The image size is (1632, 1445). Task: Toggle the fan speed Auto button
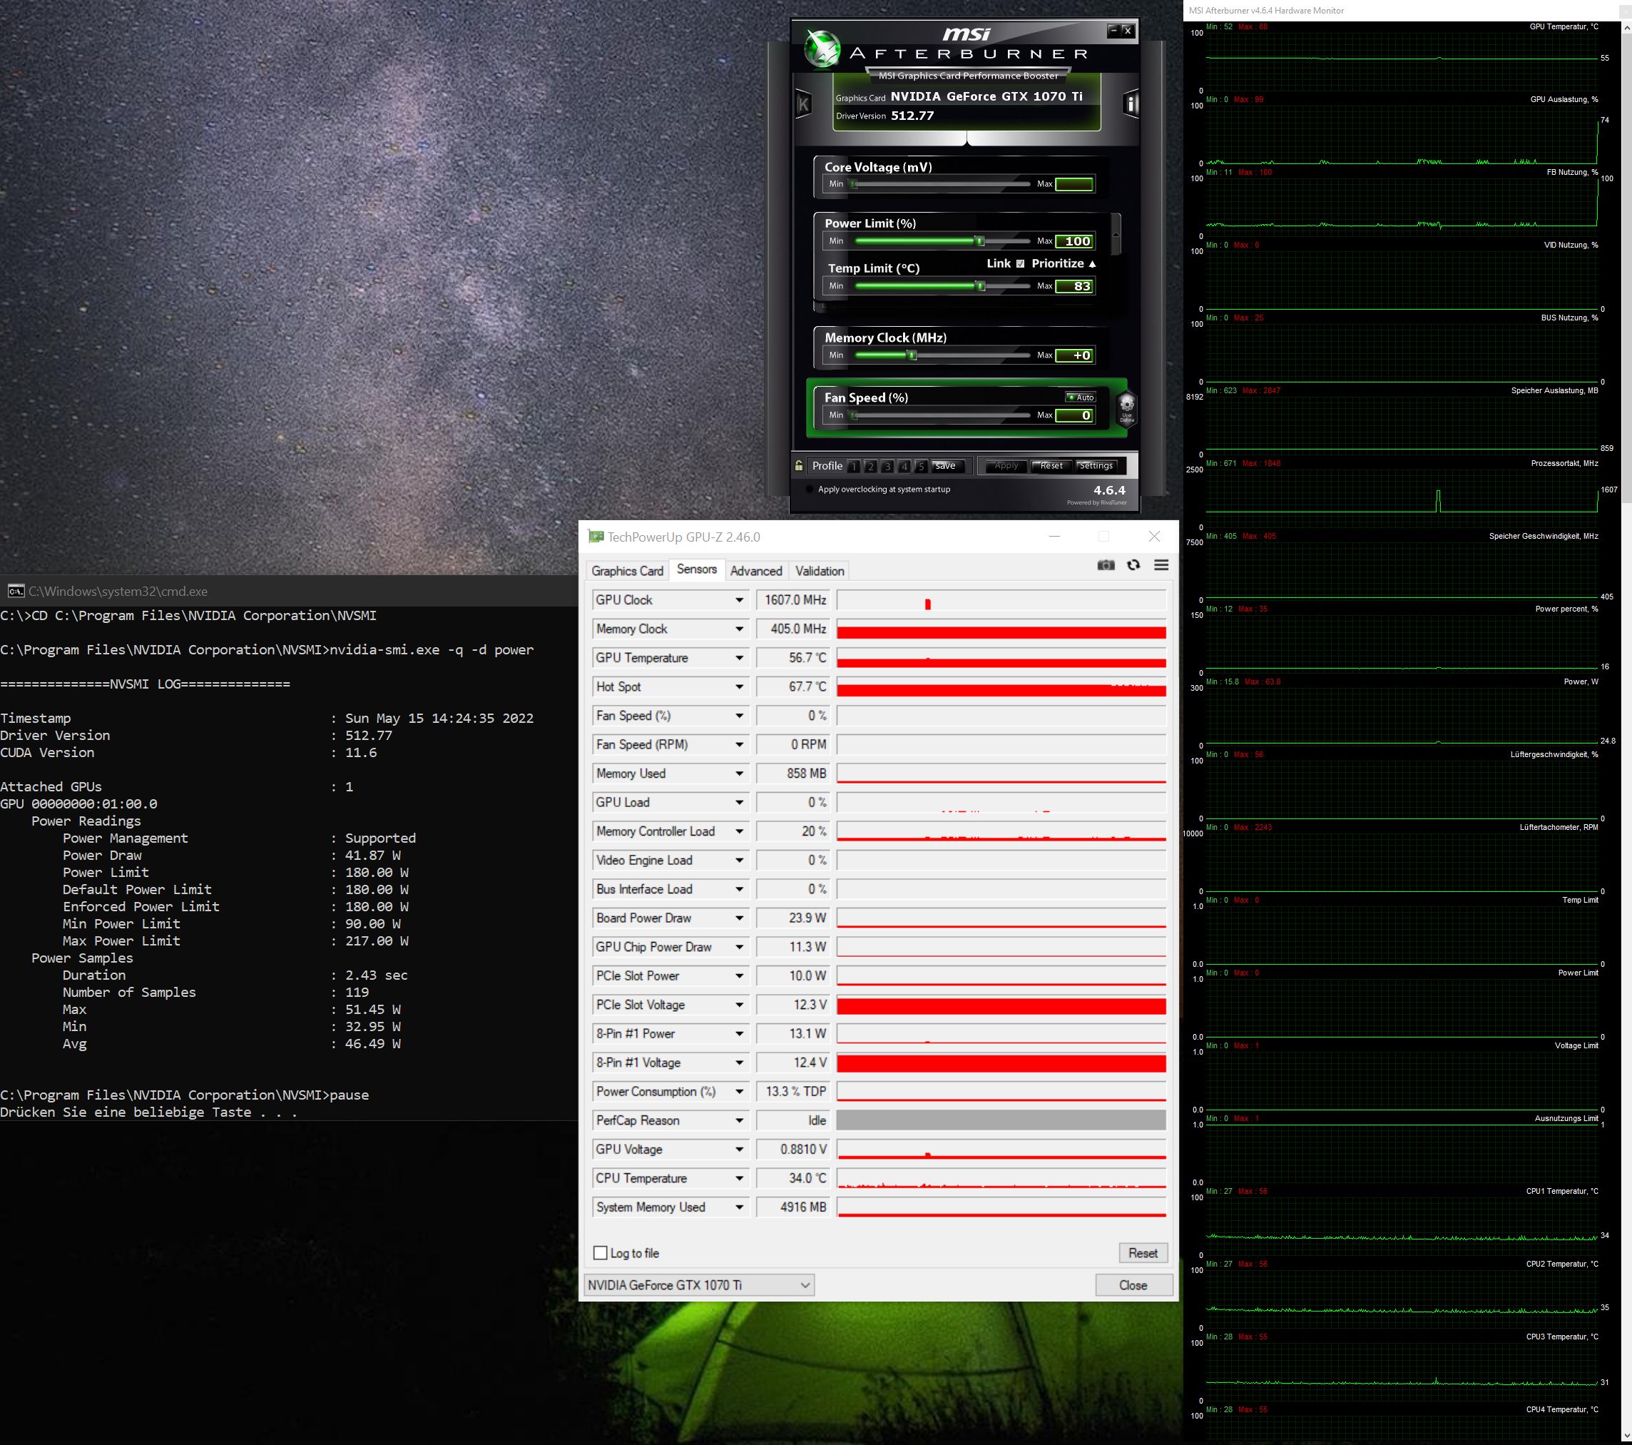(1081, 397)
